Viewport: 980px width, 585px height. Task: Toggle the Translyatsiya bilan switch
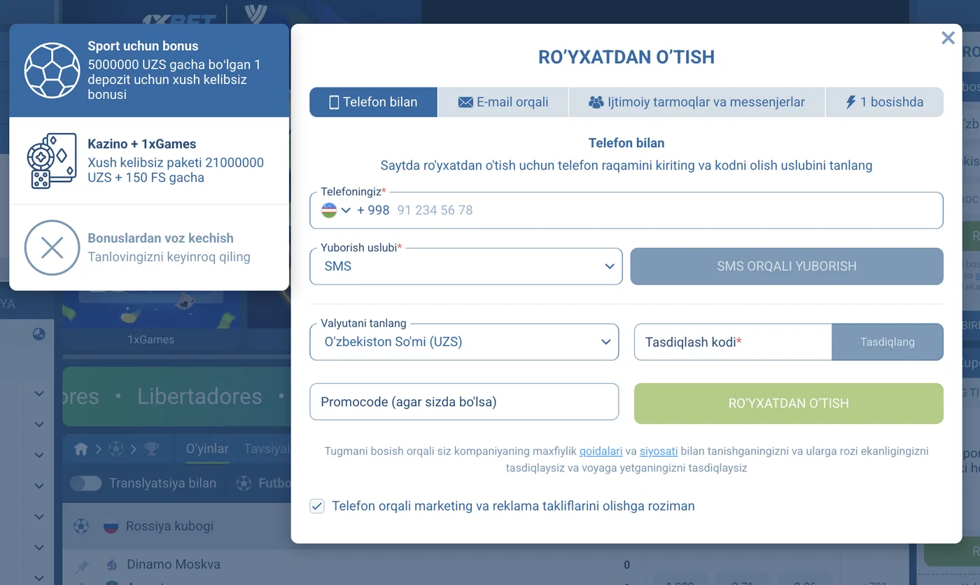pyautogui.click(x=85, y=483)
